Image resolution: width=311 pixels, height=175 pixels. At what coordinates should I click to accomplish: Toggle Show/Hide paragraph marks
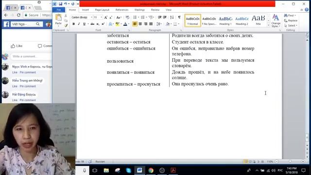pyautogui.click(x=179, y=17)
